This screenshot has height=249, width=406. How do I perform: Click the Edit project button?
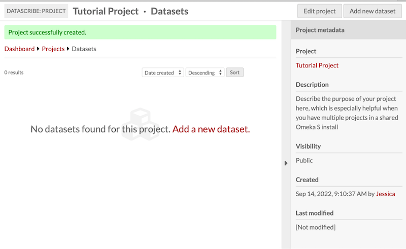pos(320,11)
